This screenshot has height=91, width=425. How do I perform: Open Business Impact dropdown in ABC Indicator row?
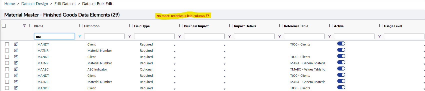[x=225, y=70]
